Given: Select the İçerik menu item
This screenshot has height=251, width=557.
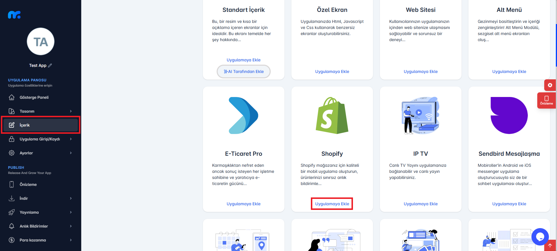Looking at the screenshot, I should coord(41,125).
